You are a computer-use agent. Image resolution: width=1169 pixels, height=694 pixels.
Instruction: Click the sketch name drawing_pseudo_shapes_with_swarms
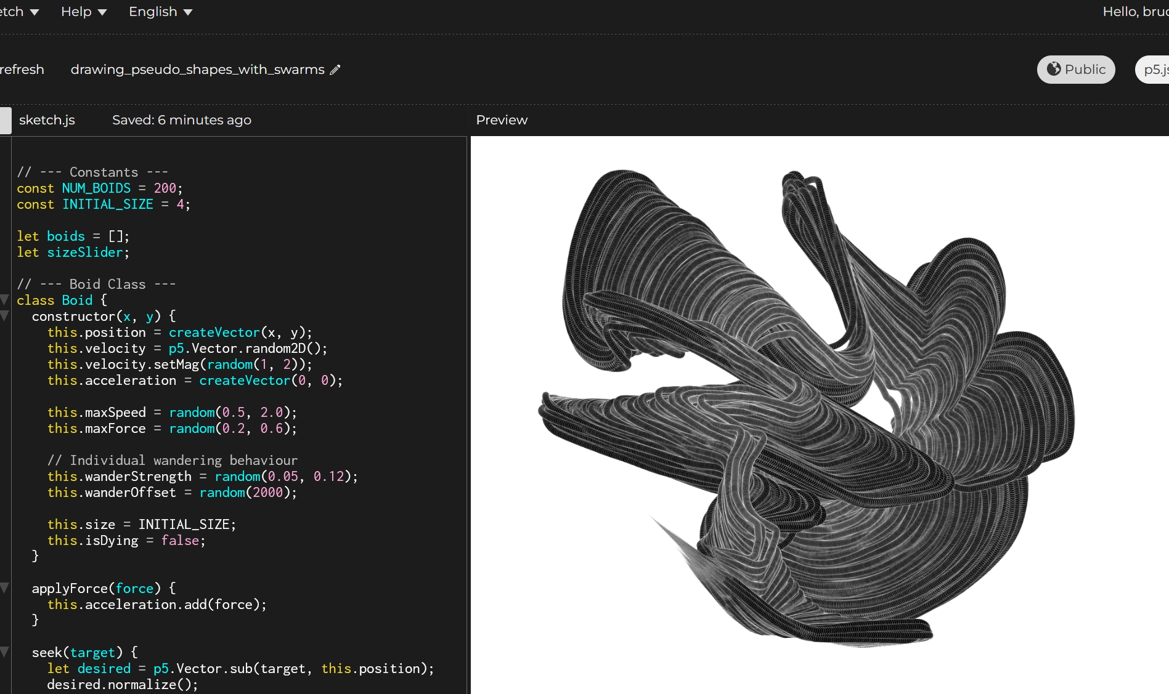pos(197,70)
